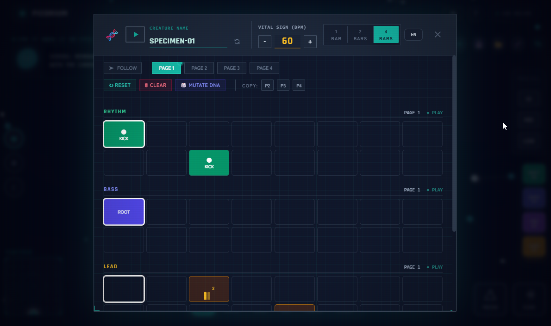This screenshot has width=551, height=326.
Task: Close the sequencer dialog
Action: coord(438,34)
